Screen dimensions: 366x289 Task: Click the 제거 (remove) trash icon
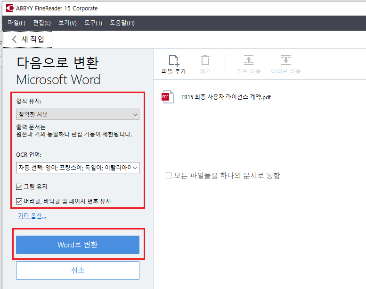pos(205,60)
